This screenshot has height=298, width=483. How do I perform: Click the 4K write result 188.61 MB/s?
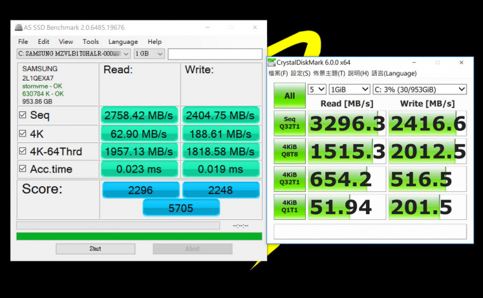(x=221, y=134)
